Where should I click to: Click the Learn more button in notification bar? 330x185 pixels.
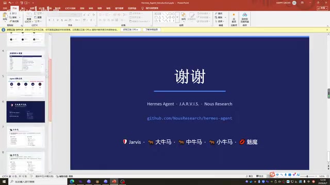coord(152,30)
